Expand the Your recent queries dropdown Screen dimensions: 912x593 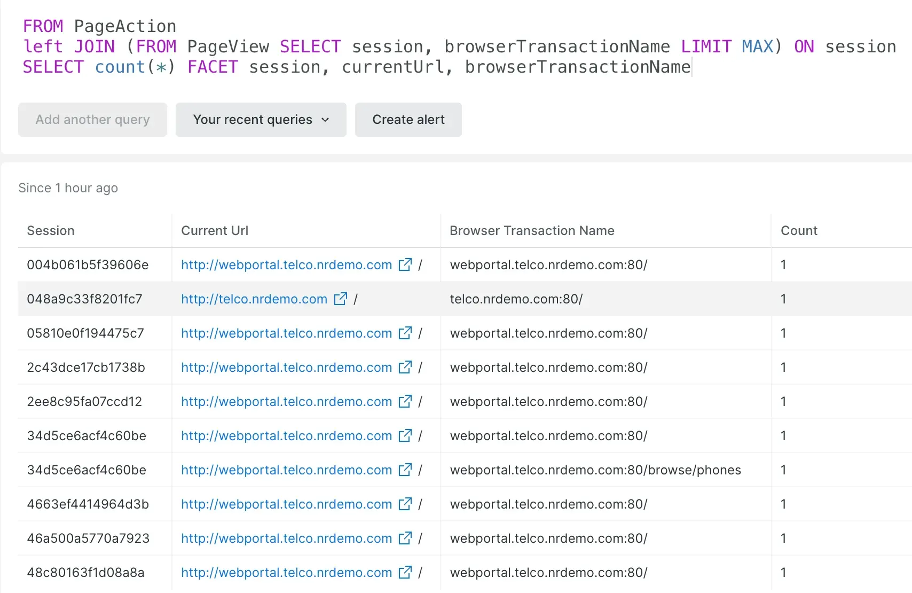(x=261, y=120)
